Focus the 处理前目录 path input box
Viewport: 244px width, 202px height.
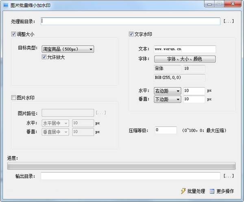130,21
